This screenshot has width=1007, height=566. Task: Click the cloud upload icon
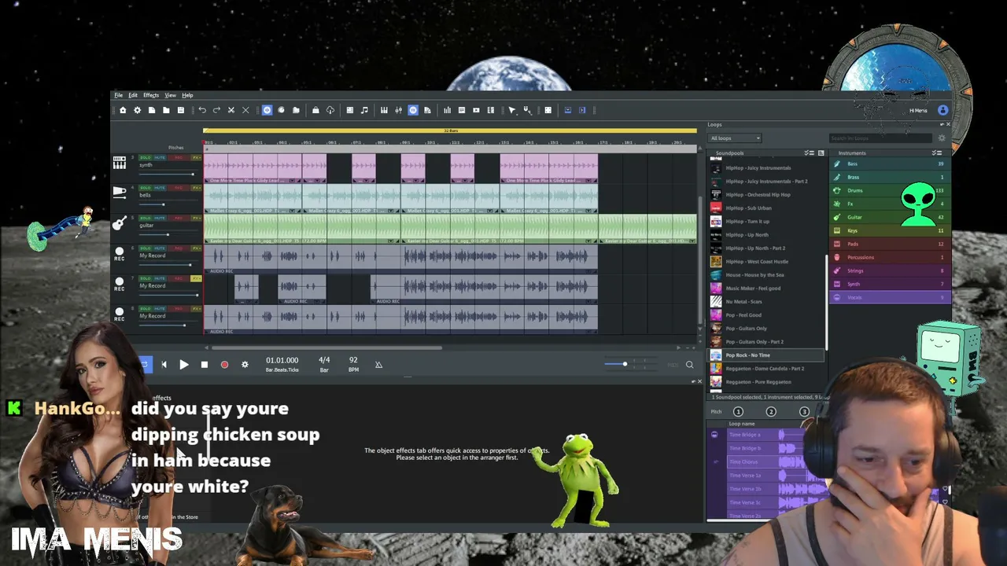point(330,110)
